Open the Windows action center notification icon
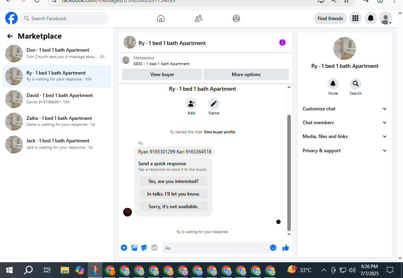403x278 pixels. 390,270
